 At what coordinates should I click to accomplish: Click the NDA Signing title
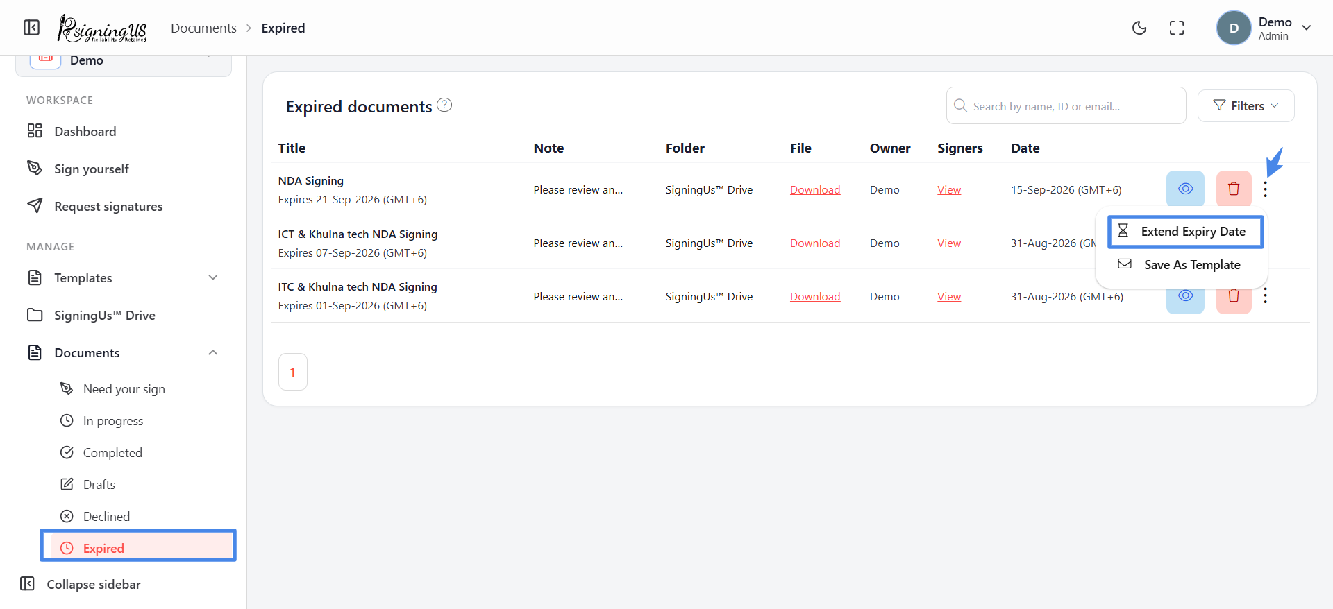click(311, 180)
